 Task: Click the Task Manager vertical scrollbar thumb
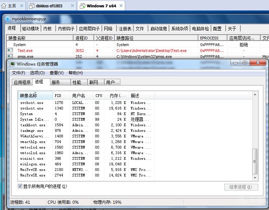255,162
